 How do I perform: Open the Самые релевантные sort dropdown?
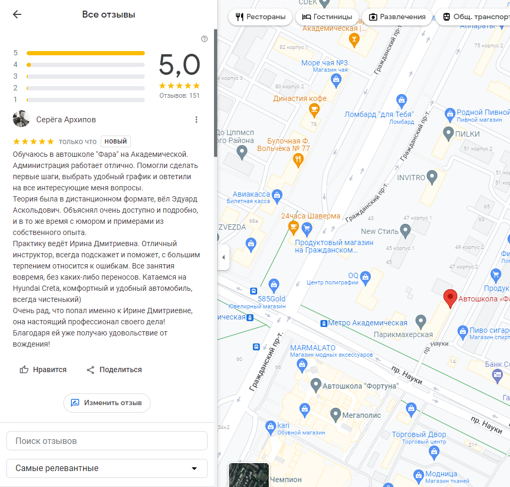coord(107,468)
